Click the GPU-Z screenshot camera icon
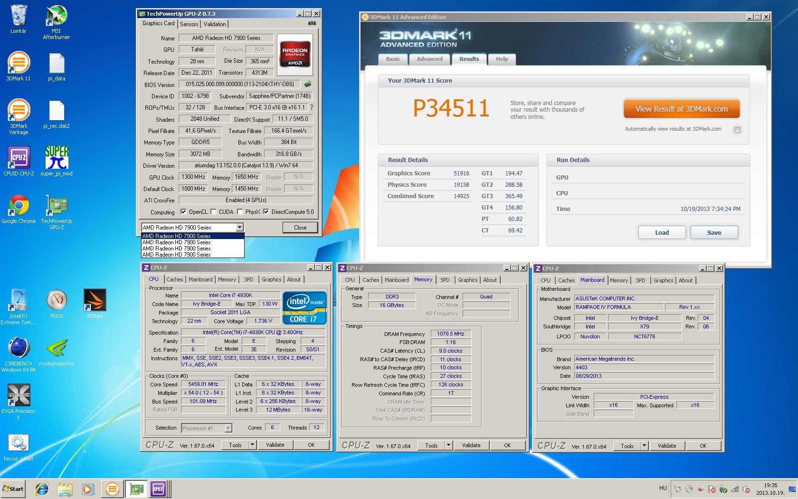798x499 pixels. click(x=312, y=23)
